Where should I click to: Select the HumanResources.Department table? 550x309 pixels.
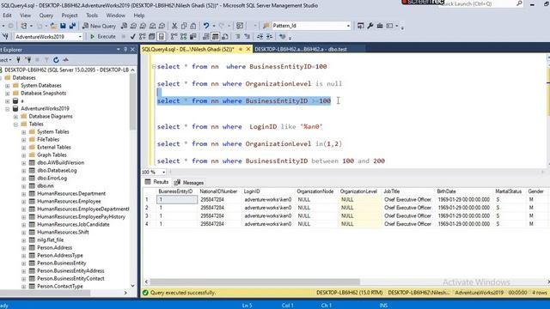pyautogui.click(x=71, y=194)
